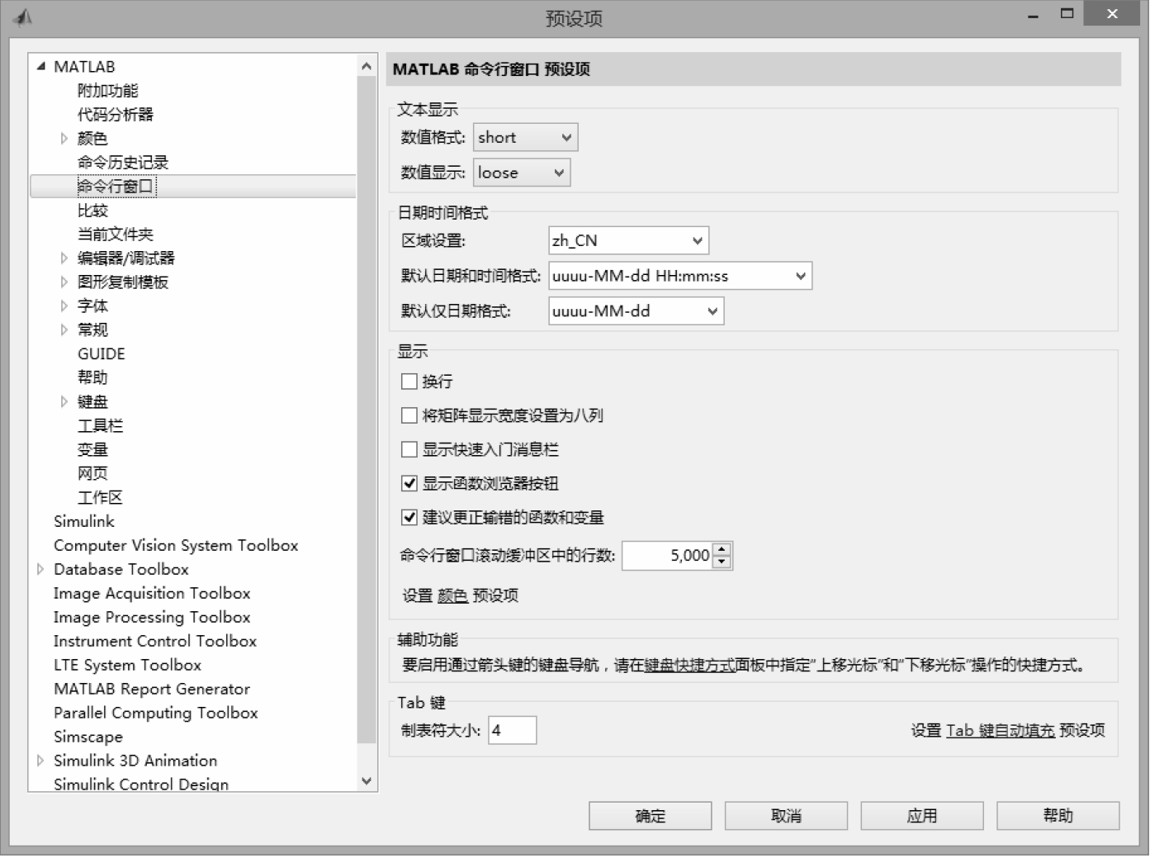Screen dimensions: 1150x858
Task: Enable the 换行 checkbox
Action: [x=409, y=382]
